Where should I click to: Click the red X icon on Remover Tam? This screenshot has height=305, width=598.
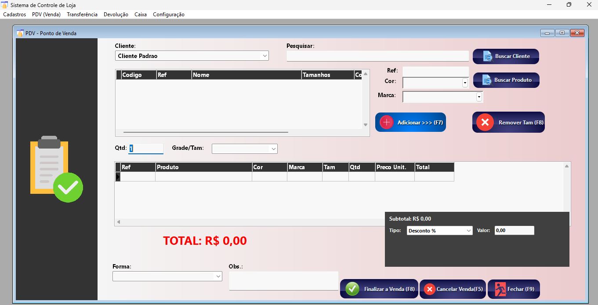click(x=485, y=122)
